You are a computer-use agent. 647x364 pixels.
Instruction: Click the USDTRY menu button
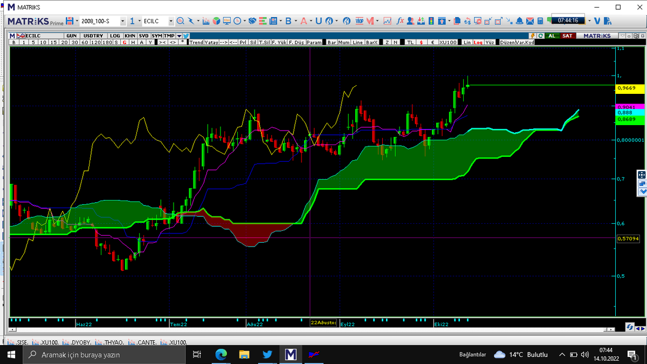pos(93,36)
